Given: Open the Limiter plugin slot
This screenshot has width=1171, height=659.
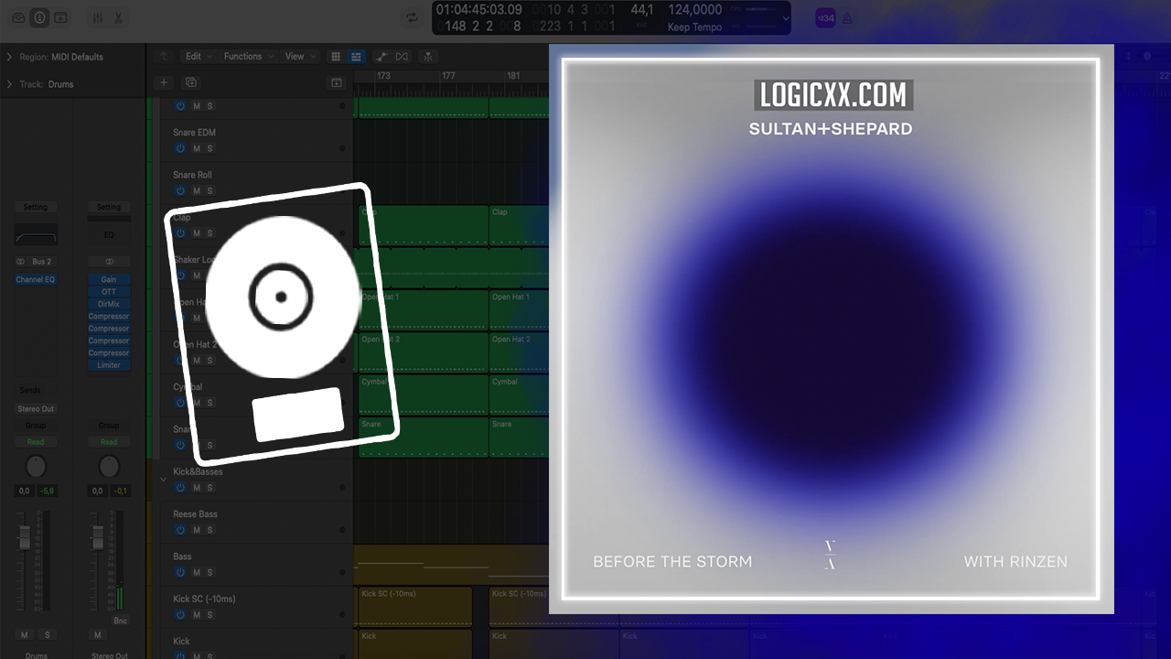Looking at the screenshot, I should [109, 365].
